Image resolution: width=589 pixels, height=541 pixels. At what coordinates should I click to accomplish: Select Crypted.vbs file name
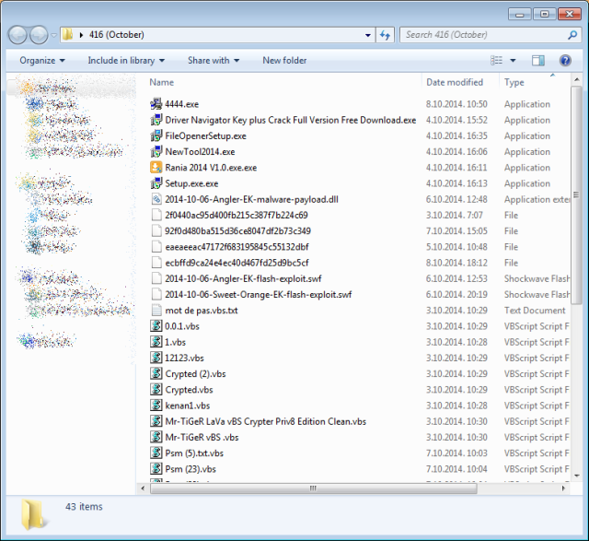click(189, 390)
